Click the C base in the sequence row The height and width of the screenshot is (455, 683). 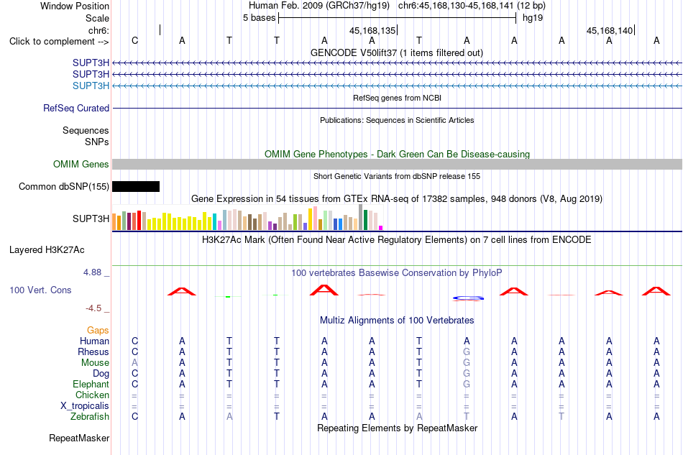click(134, 40)
